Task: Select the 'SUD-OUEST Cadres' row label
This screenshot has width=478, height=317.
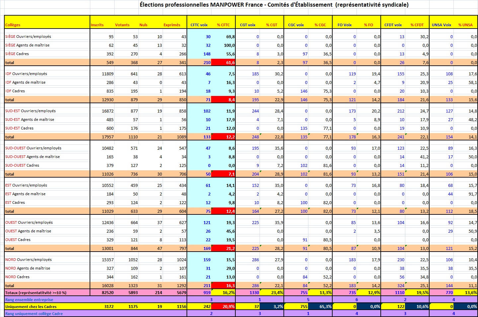Action: tap(22, 165)
